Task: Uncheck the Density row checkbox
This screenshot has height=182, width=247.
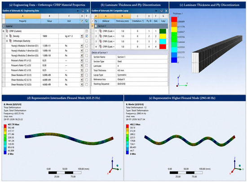Action: coord(87,36)
